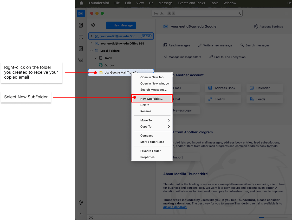Click the Get Messages cloud icon
The height and width of the screenshot is (220, 292).
93,25
